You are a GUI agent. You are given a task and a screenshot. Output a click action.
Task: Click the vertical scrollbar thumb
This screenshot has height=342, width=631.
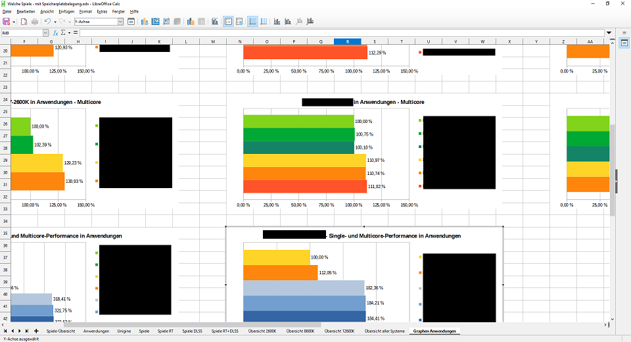click(x=613, y=170)
